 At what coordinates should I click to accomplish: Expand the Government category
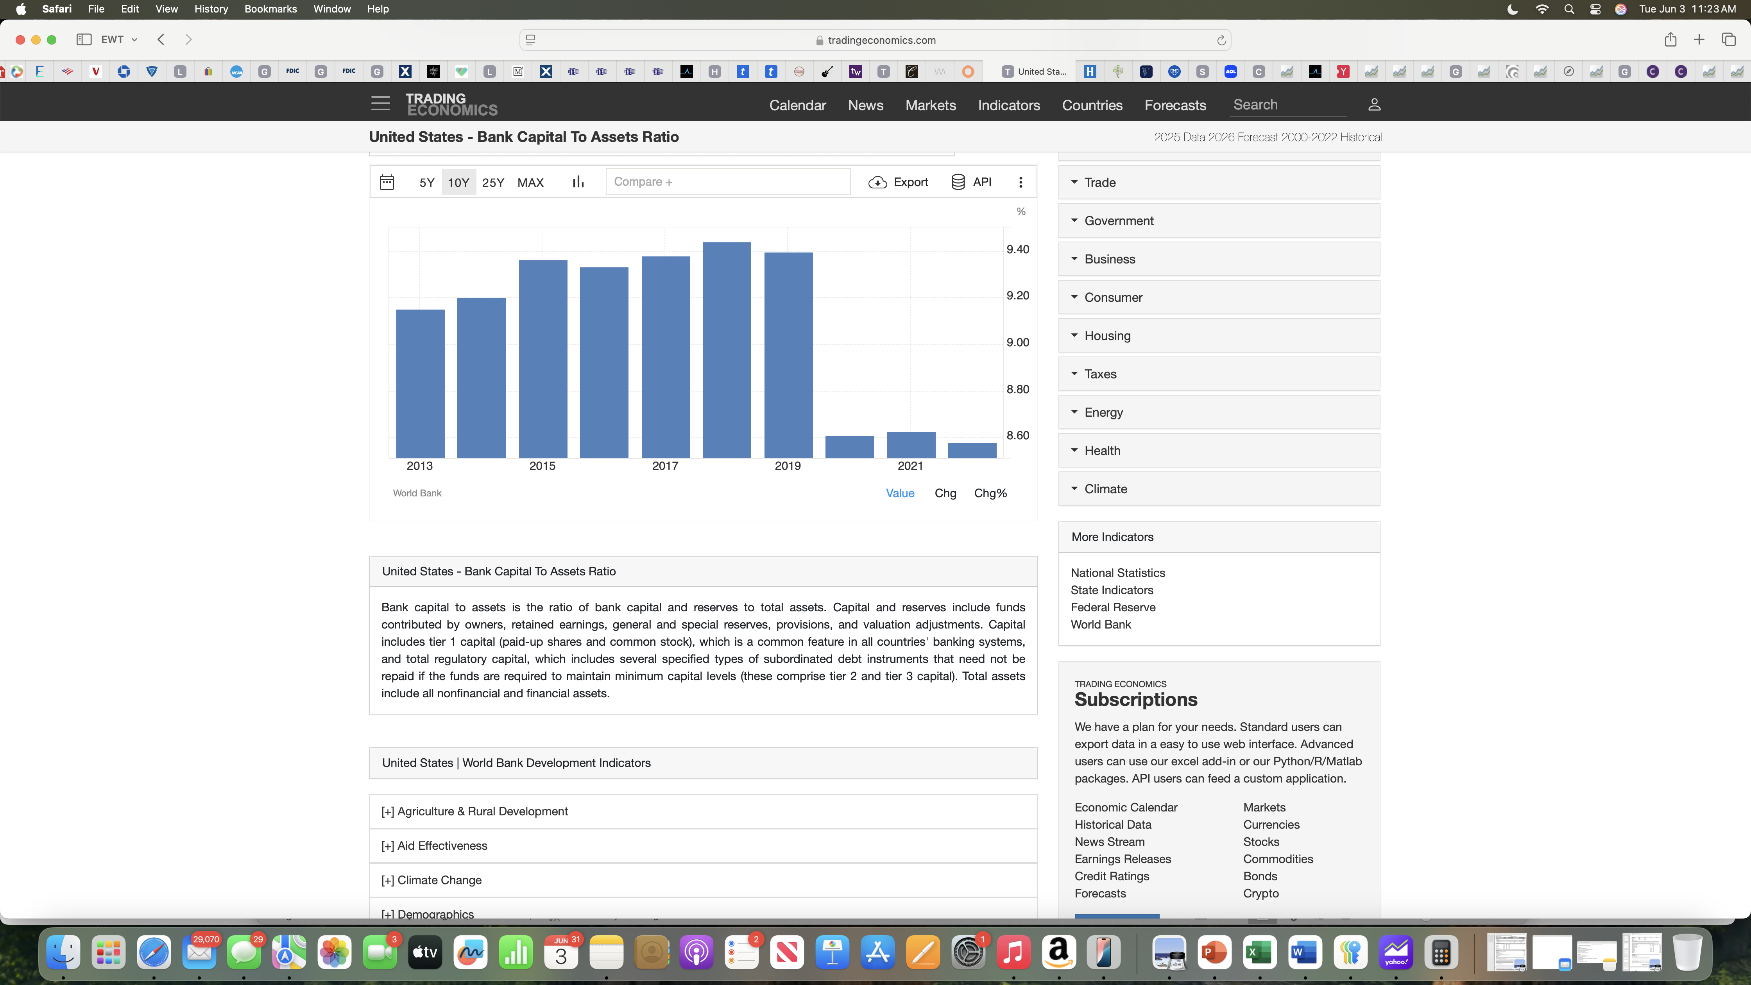point(1219,220)
